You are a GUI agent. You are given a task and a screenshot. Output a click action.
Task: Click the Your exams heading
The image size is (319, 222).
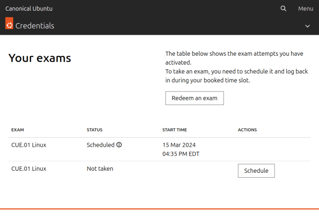pos(40,58)
